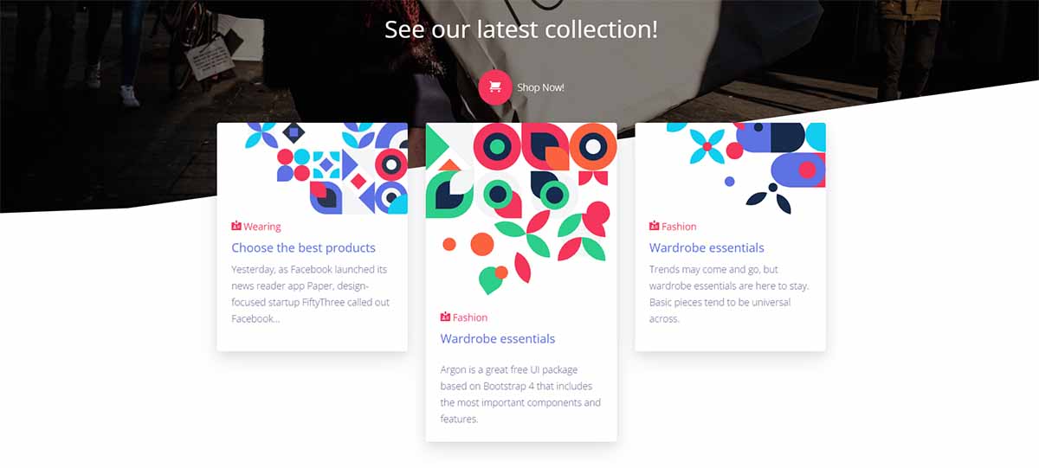
Task: Click the Trends may come and go paragraph
Action: click(x=729, y=294)
